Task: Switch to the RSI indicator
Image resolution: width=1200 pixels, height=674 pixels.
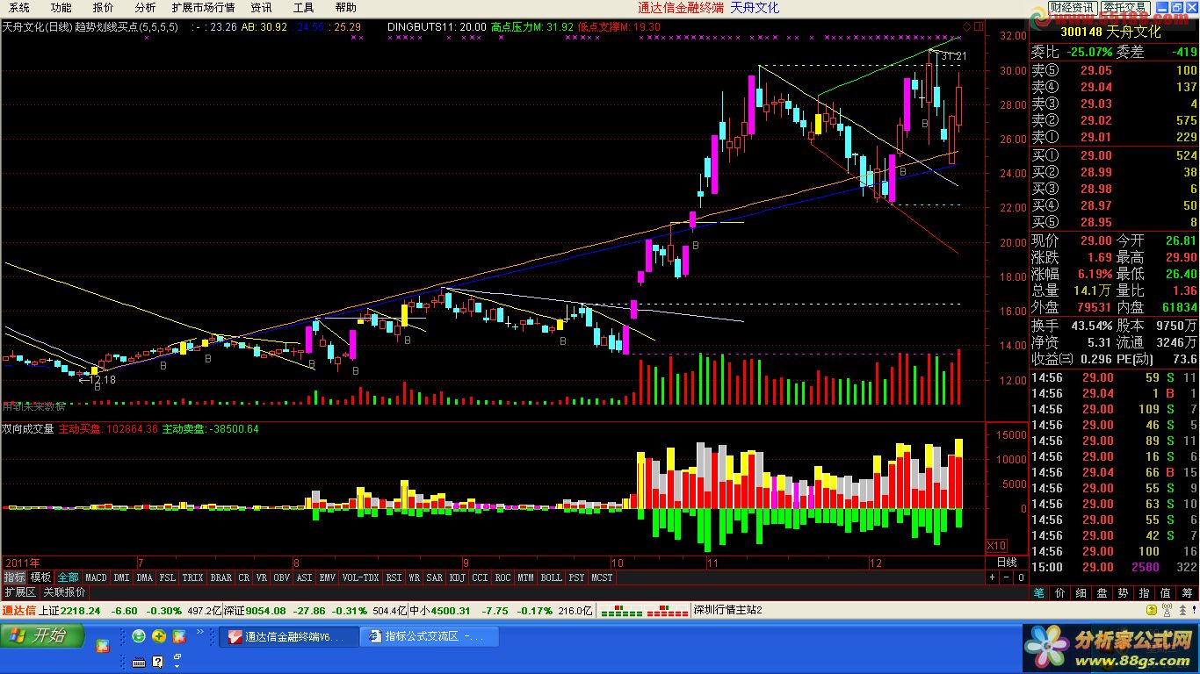Action: pos(394,577)
